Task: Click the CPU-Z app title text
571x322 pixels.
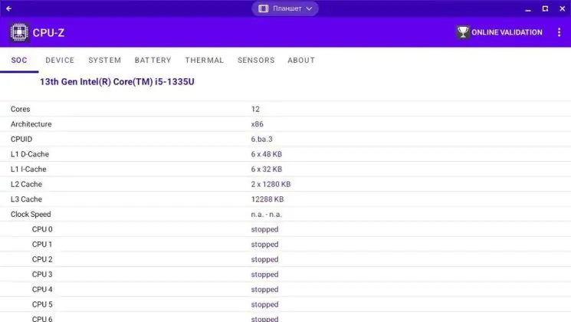Action: [x=48, y=33]
